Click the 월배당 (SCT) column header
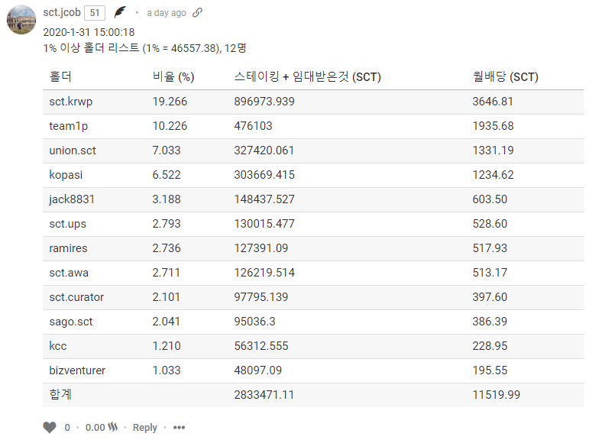 506,77
